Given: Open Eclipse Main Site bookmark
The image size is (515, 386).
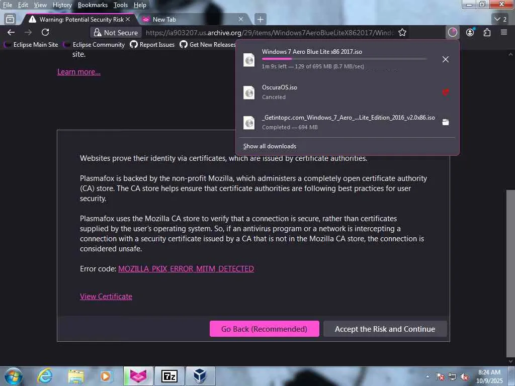Looking at the screenshot, I should [31, 45].
